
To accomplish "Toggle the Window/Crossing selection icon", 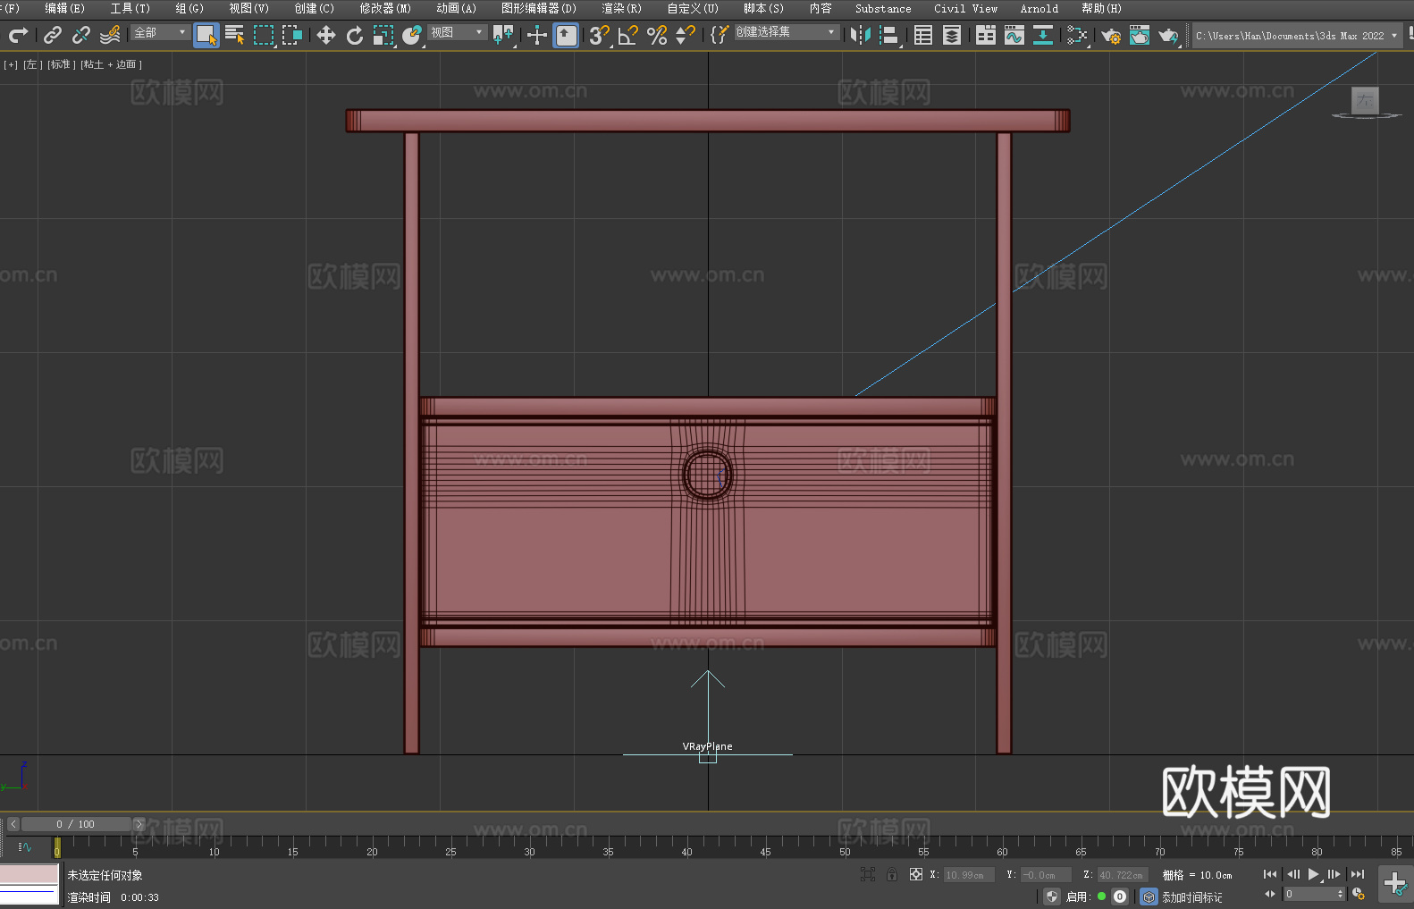I will [292, 35].
